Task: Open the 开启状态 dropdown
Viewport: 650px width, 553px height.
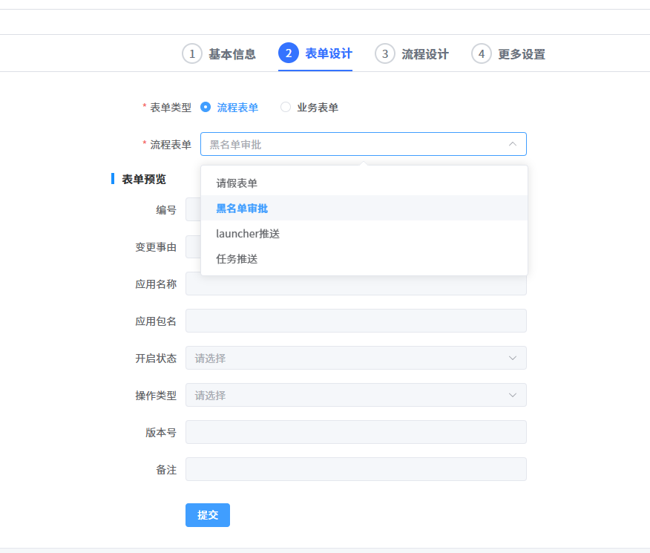Action: click(356, 358)
